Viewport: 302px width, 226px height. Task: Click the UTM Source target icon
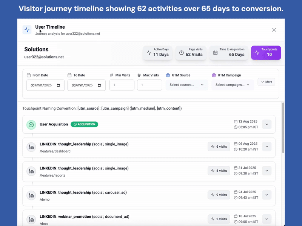click(168, 75)
